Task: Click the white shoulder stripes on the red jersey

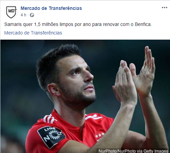Action: (50, 119)
